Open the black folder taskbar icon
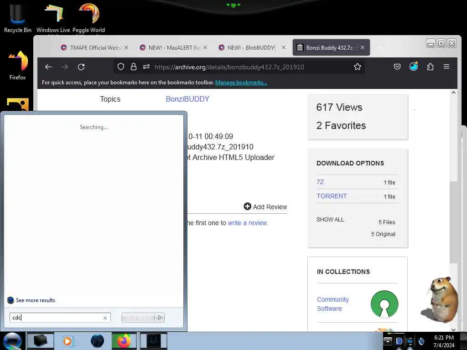The image size is (467, 350). click(x=41, y=341)
